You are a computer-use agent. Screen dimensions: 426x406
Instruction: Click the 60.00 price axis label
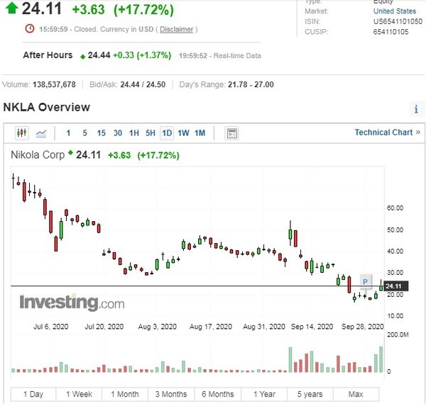(395, 208)
